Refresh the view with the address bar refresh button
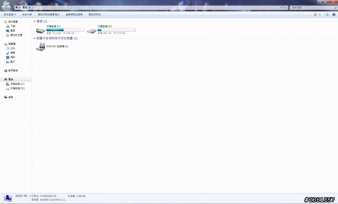Viewport: 338px width, 204px height. coord(286,8)
